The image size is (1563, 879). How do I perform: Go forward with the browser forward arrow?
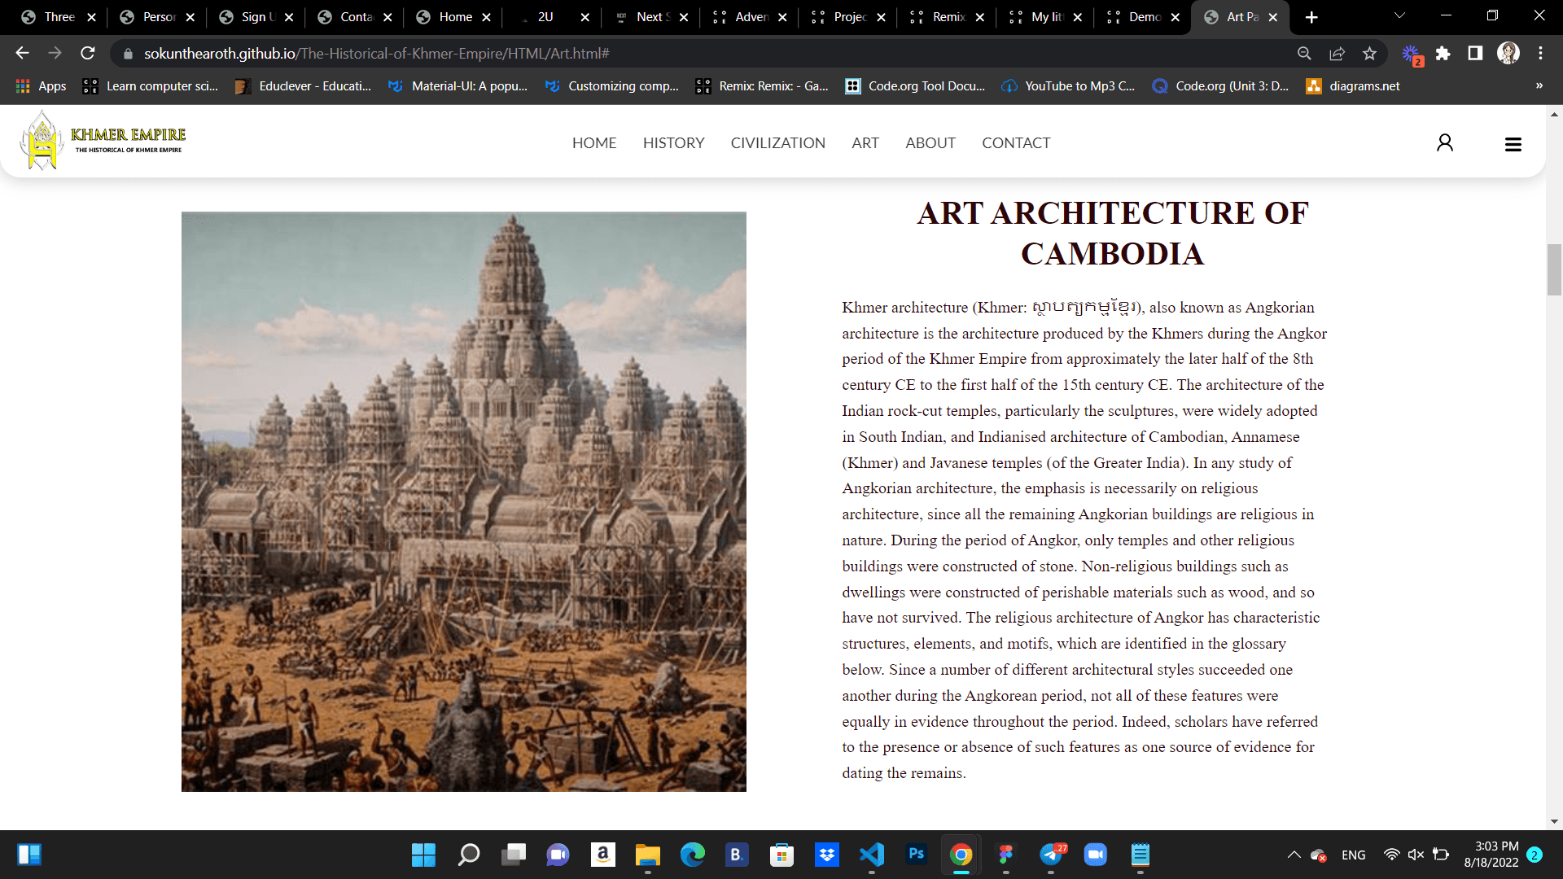point(55,53)
